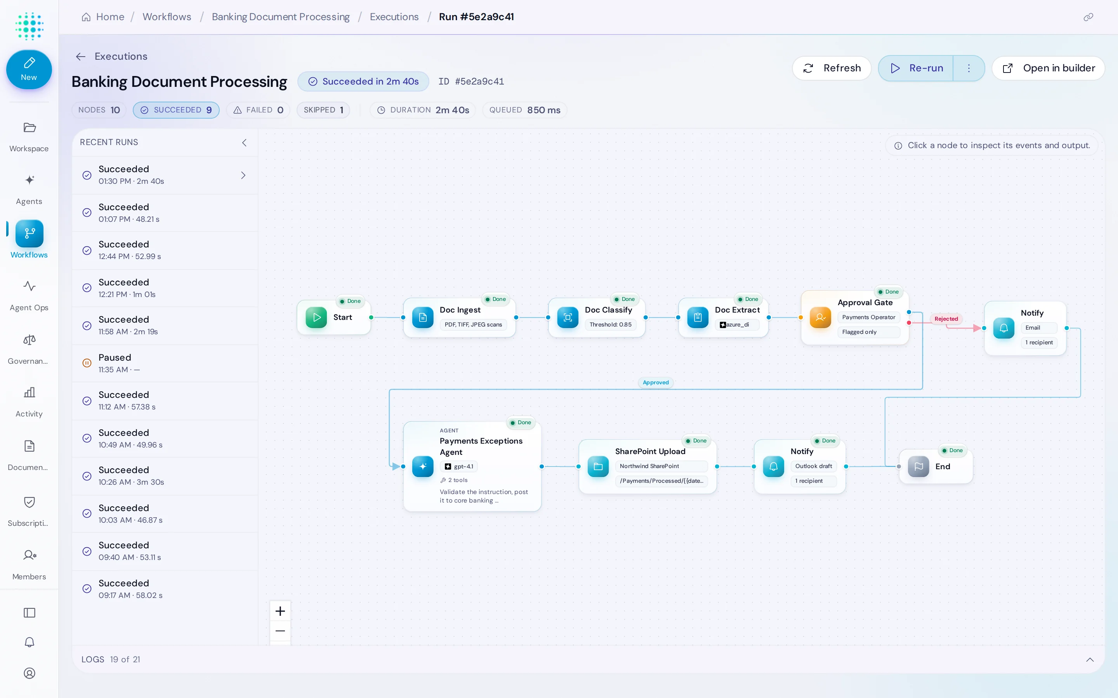
Task: Click the SharePoint Upload folder icon
Action: (x=598, y=466)
